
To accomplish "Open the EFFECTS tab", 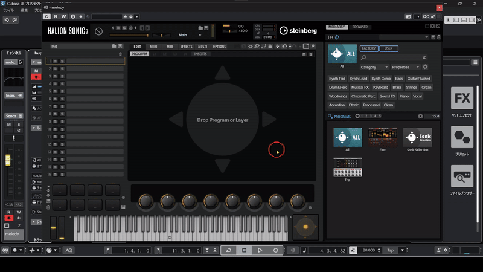I will 186,47.
